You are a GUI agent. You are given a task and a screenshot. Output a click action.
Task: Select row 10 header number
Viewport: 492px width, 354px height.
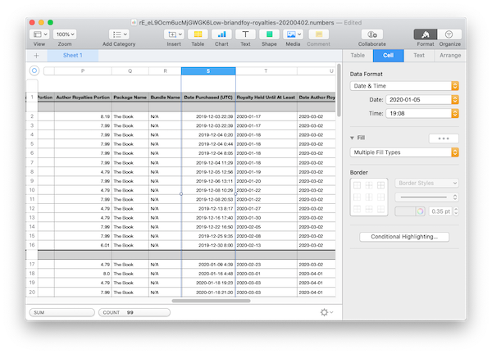pos(32,190)
